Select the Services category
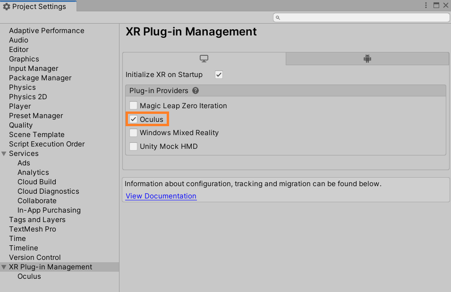The height and width of the screenshot is (292, 451). (24, 154)
